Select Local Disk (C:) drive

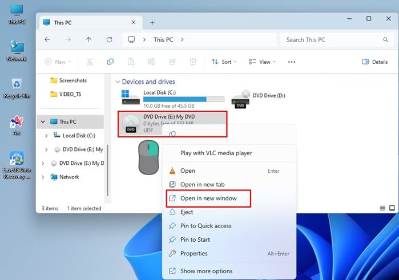(x=173, y=99)
